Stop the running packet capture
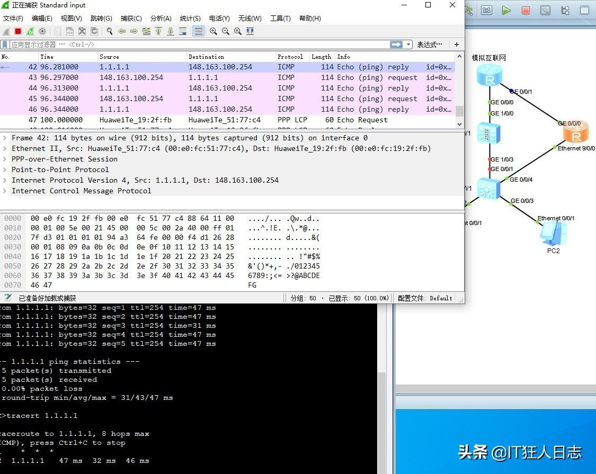This screenshot has width=596, height=474. pos(18,31)
